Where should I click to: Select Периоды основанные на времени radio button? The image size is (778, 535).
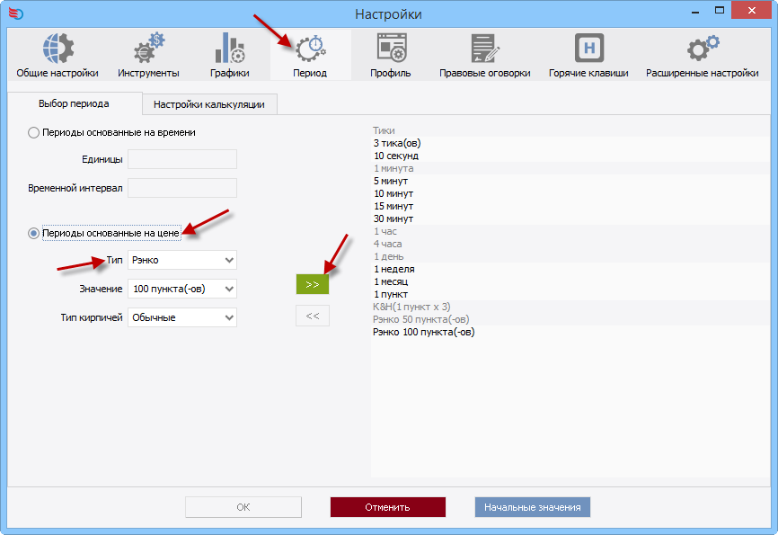coord(34,132)
